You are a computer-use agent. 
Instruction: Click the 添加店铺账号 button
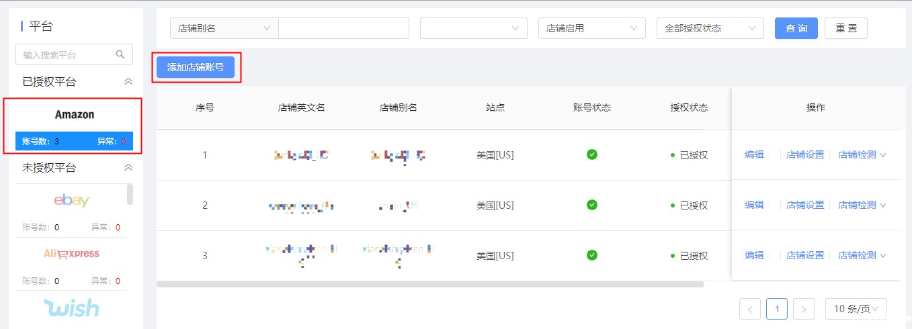[x=196, y=67]
